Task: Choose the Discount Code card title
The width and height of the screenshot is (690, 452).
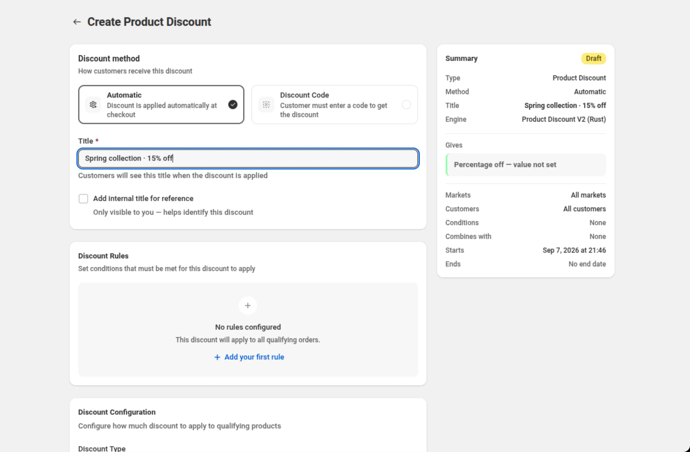Action: 304,95
